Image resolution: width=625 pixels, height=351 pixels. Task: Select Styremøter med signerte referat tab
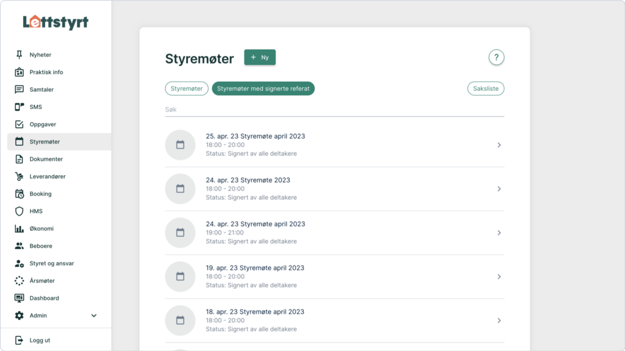tap(263, 89)
